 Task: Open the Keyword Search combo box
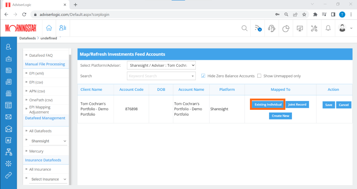pyautogui.click(x=161, y=76)
